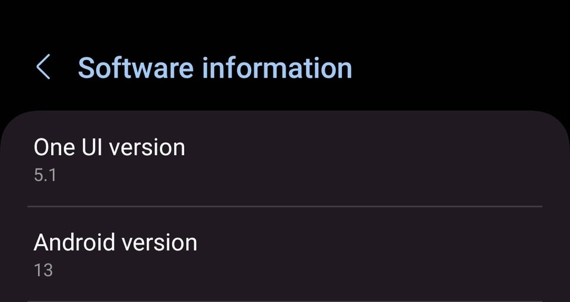The image size is (570, 302).
Task: Click the divider below One UI version
Action: coord(285,207)
